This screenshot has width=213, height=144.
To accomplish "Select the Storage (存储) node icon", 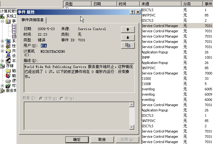I will [x=2, y=66].
